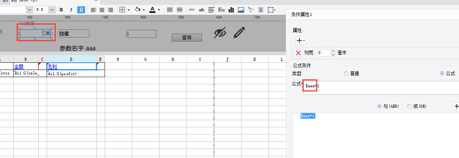Viewport: 459px width, 158px height.
Task: Select column header B
Action: coord(26,59)
